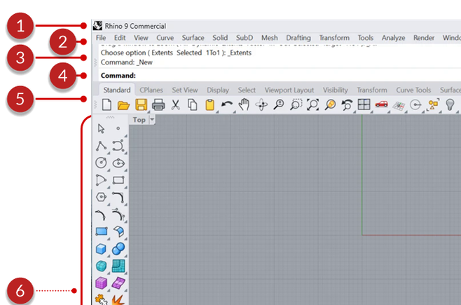Open the Top viewport dropdown arrow
461x305 pixels.
[x=152, y=120]
